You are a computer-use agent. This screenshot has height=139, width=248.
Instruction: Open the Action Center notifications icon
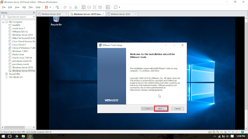(232, 136)
